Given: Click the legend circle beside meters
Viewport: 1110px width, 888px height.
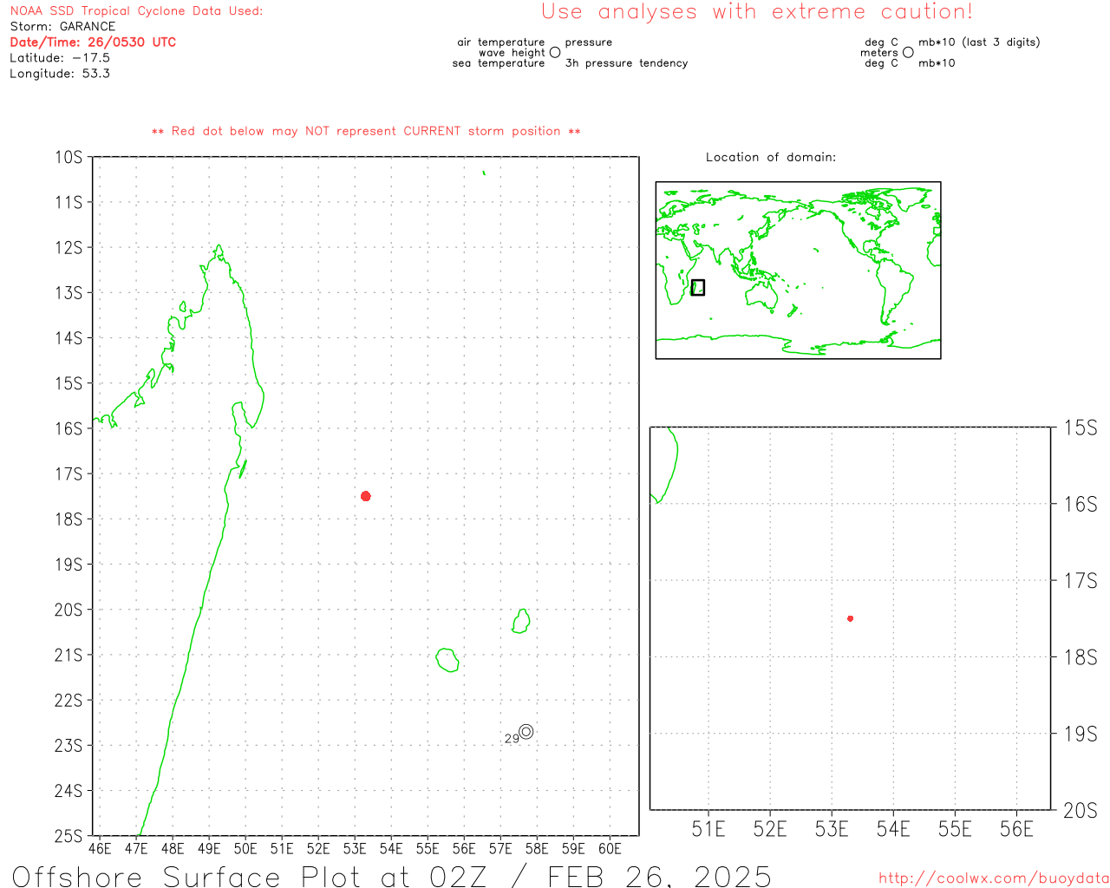Looking at the screenshot, I should point(908,52).
